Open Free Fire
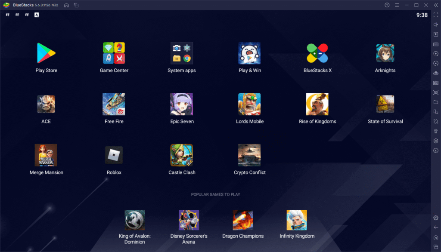 coord(114,104)
